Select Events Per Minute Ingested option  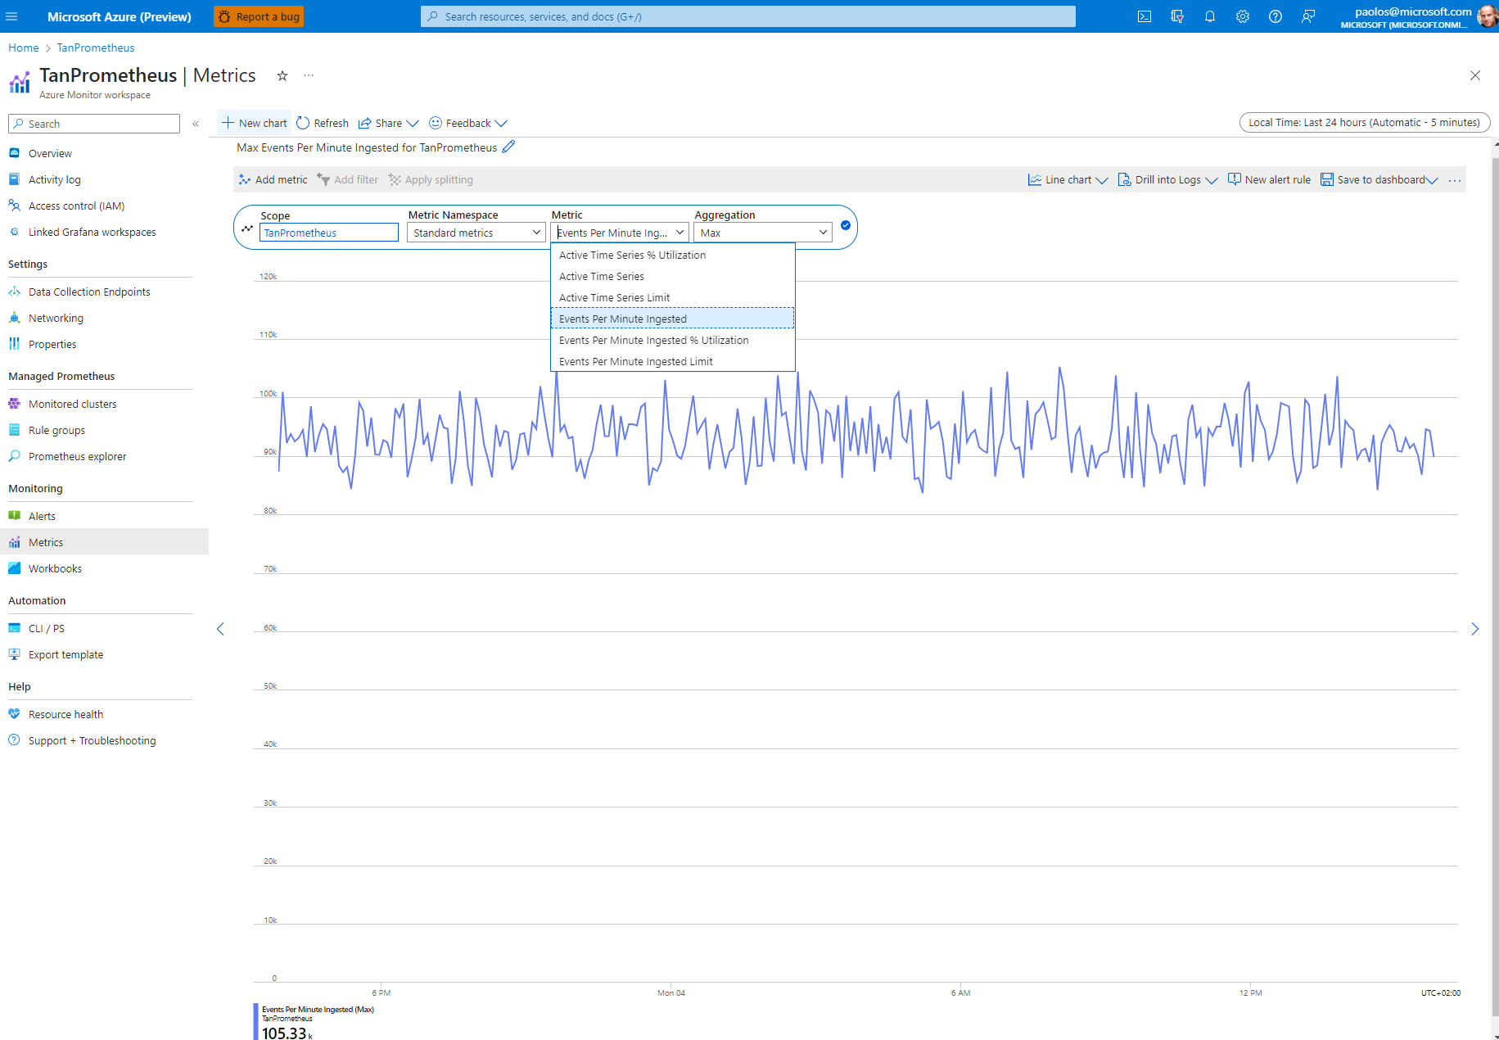(673, 319)
